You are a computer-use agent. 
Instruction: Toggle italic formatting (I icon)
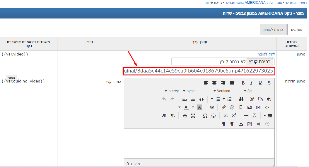tap(252, 83)
